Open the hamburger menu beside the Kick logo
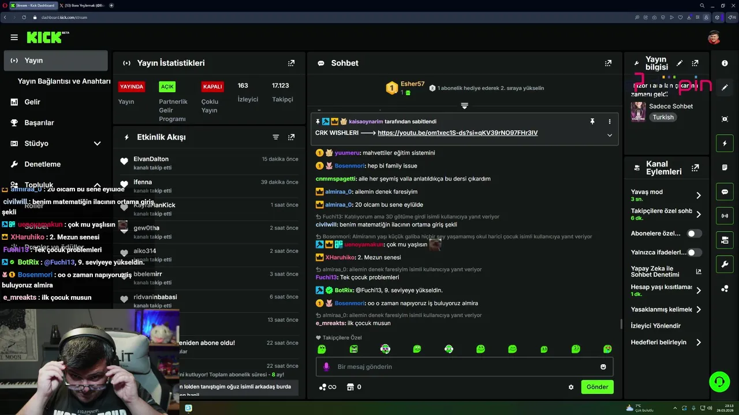This screenshot has height=415, width=739. point(14,37)
